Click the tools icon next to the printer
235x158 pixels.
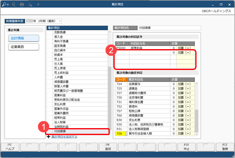tap(30, 5)
